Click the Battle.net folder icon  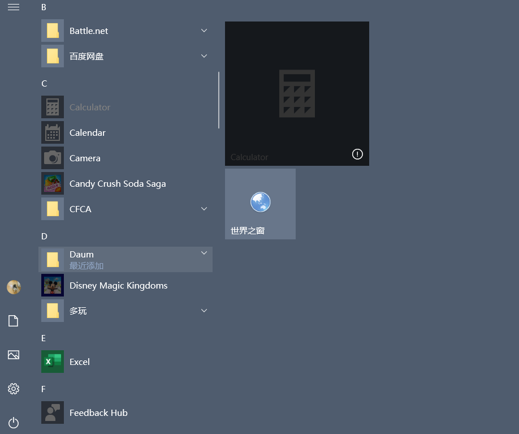[53, 31]
